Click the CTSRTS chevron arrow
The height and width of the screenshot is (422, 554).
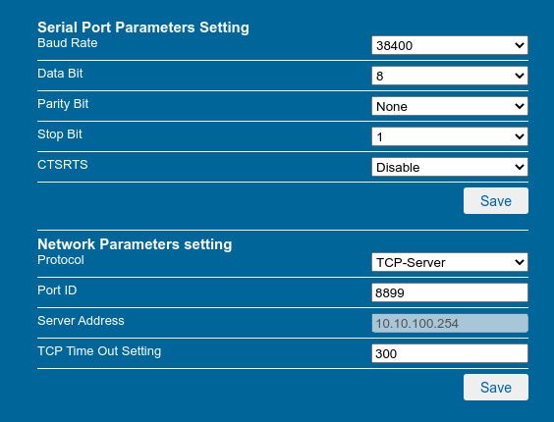[520, 167]
